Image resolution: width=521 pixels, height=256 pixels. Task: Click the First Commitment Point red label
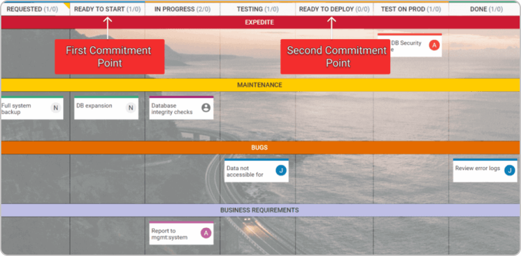click(109, 57)
